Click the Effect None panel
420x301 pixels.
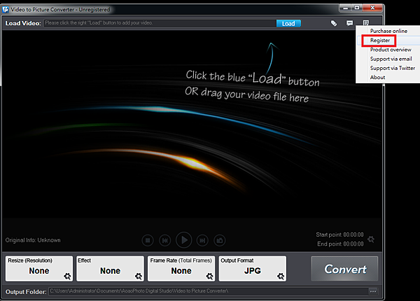click(x=110, y=268)
